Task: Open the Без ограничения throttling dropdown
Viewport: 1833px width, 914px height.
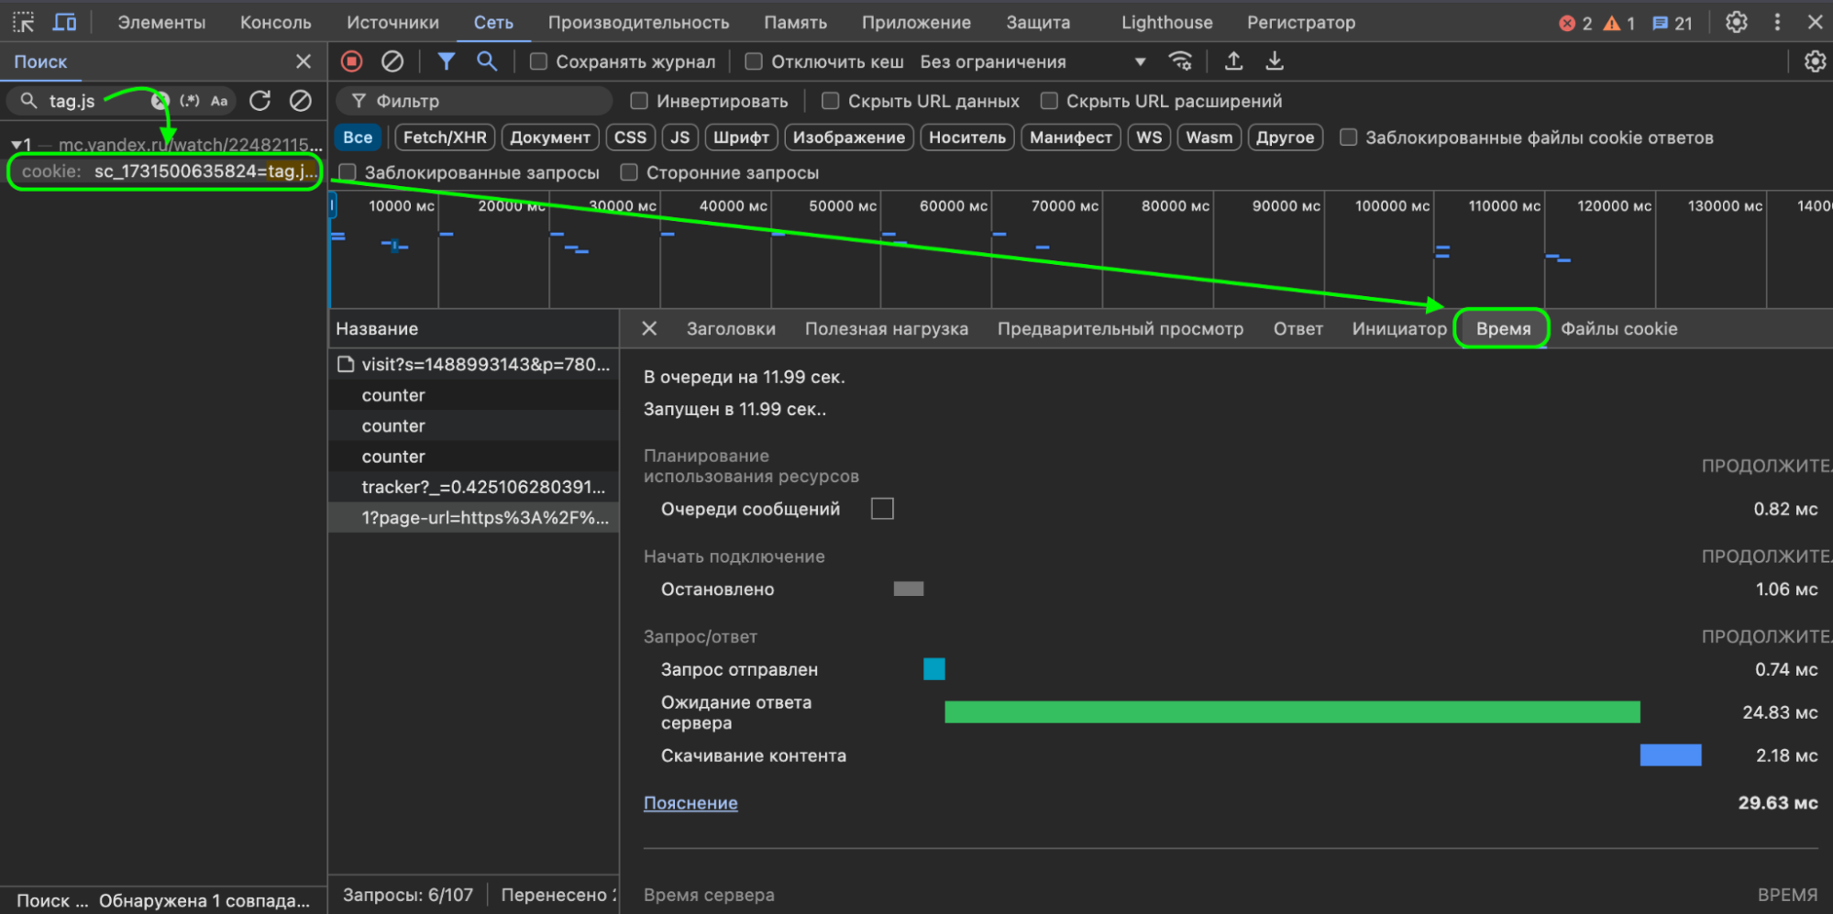Action: pyautogui.click(x=1032, y=61)
